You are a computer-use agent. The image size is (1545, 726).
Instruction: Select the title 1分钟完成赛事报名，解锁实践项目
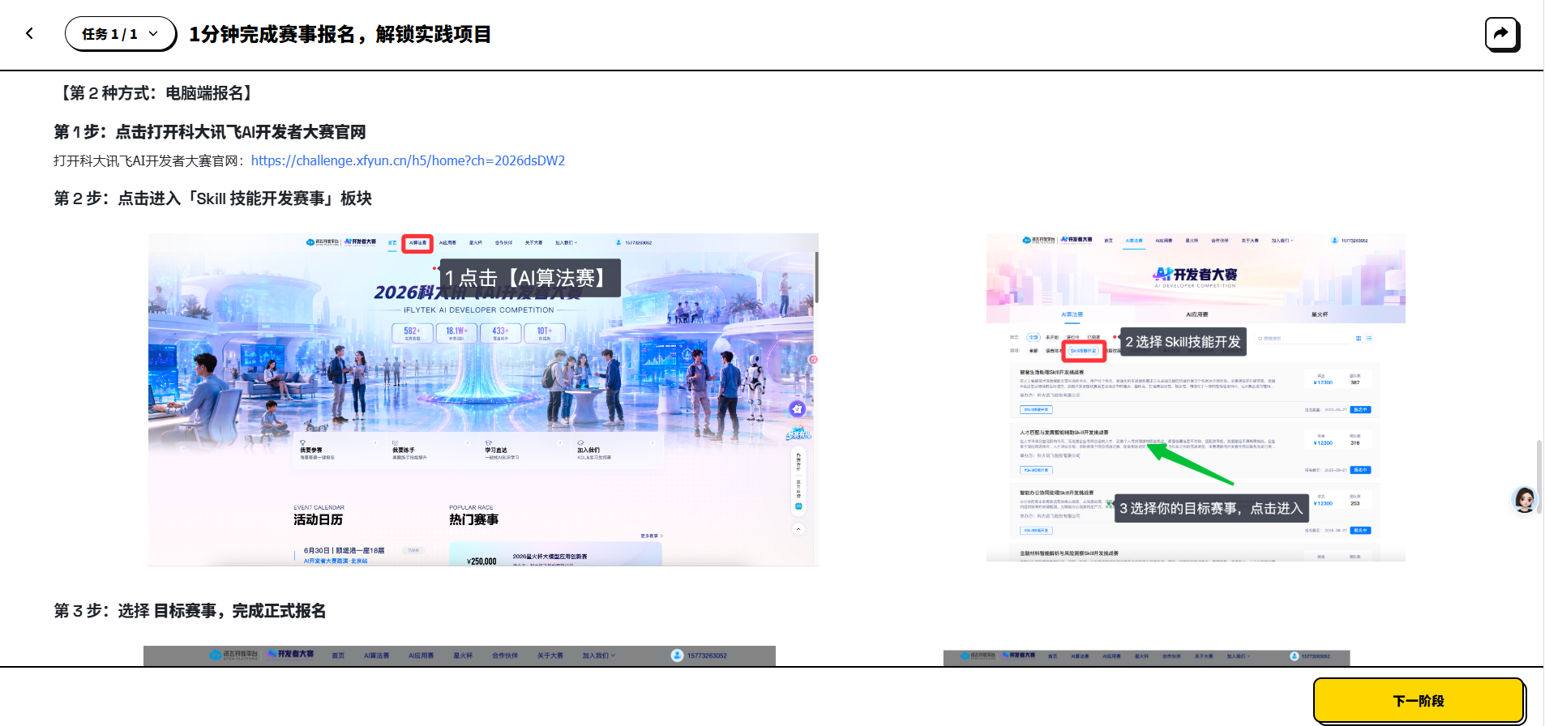click(340, 35)
